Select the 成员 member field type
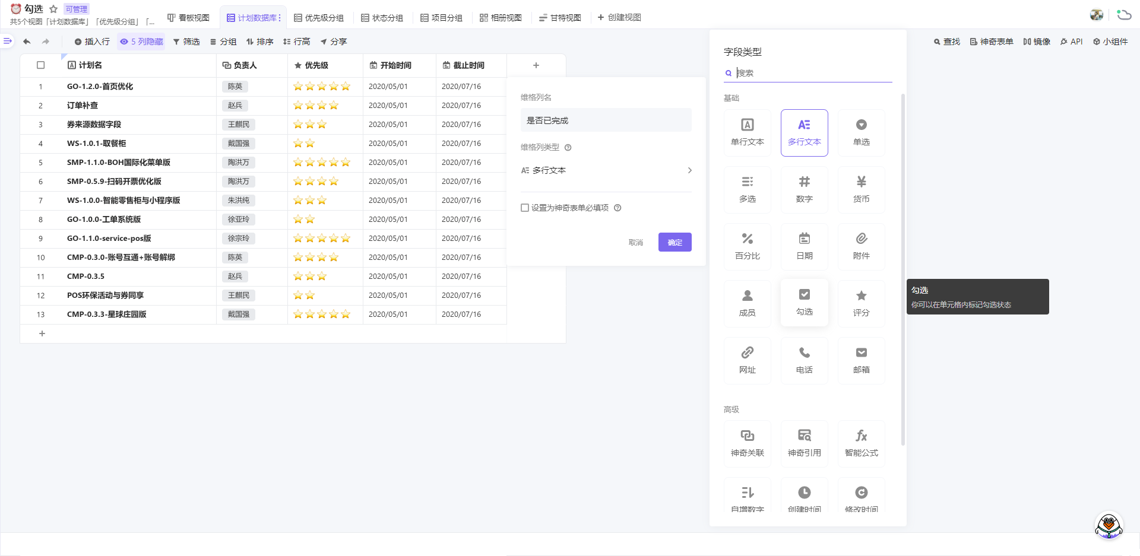The image size is (1140, 556). click(x=747, y=303)
